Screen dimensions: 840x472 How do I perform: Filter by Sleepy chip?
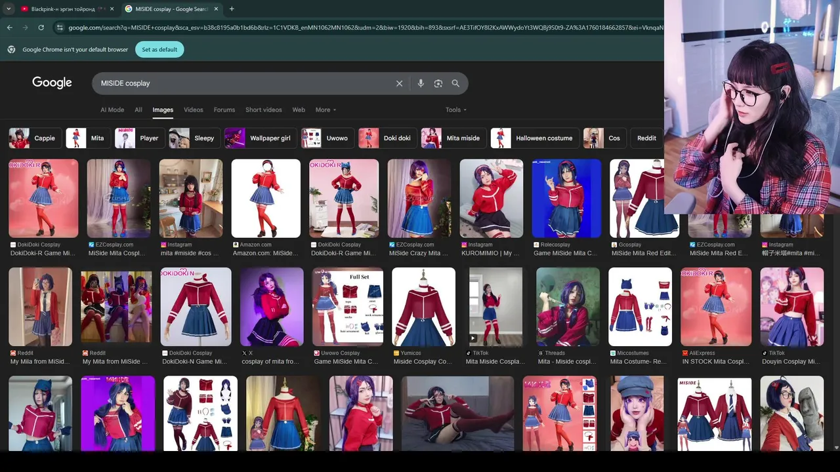tap(194, 138)
